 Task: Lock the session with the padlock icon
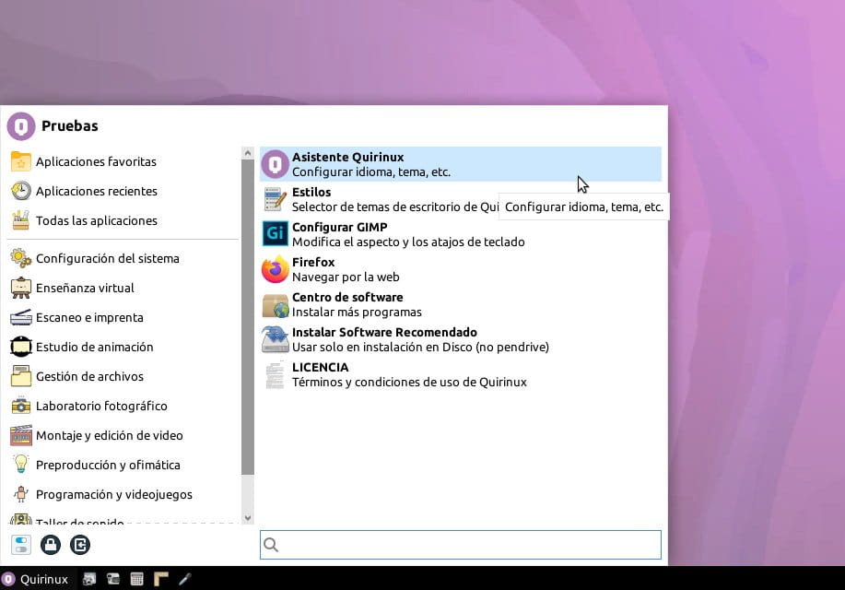coord(51,545)
